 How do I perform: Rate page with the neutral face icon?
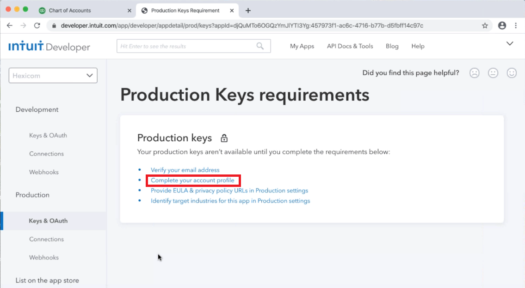493,73
